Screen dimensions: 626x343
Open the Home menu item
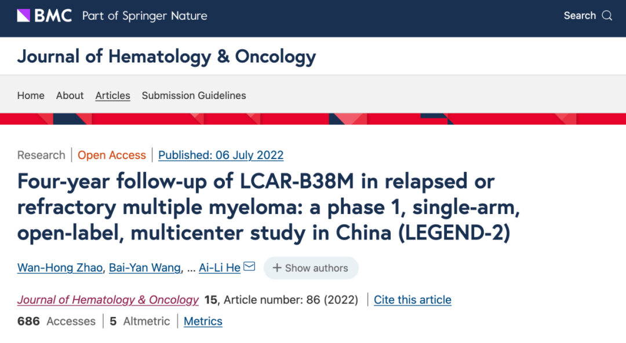point(31,95)
